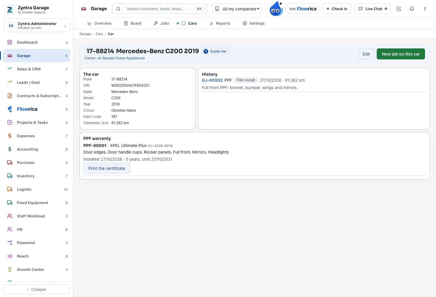Image resolution: width=436 pixels, height=297 pixels.
Task: Open help question mark icon
Action: click(x=425, y=9)
